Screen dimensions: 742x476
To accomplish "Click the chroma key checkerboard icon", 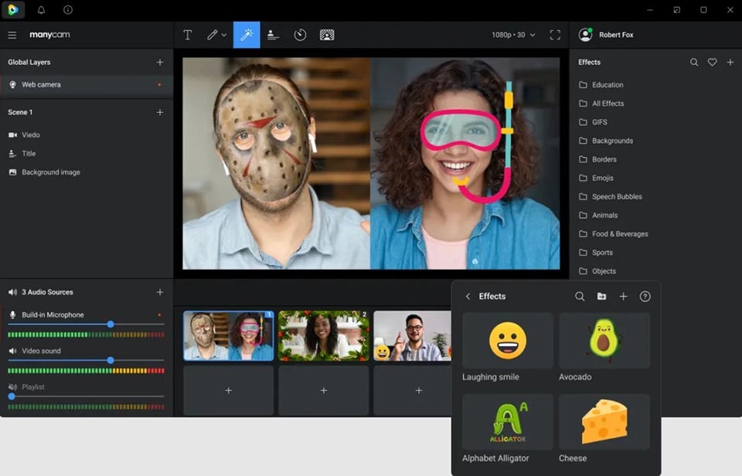I will [x=327, y=35].
